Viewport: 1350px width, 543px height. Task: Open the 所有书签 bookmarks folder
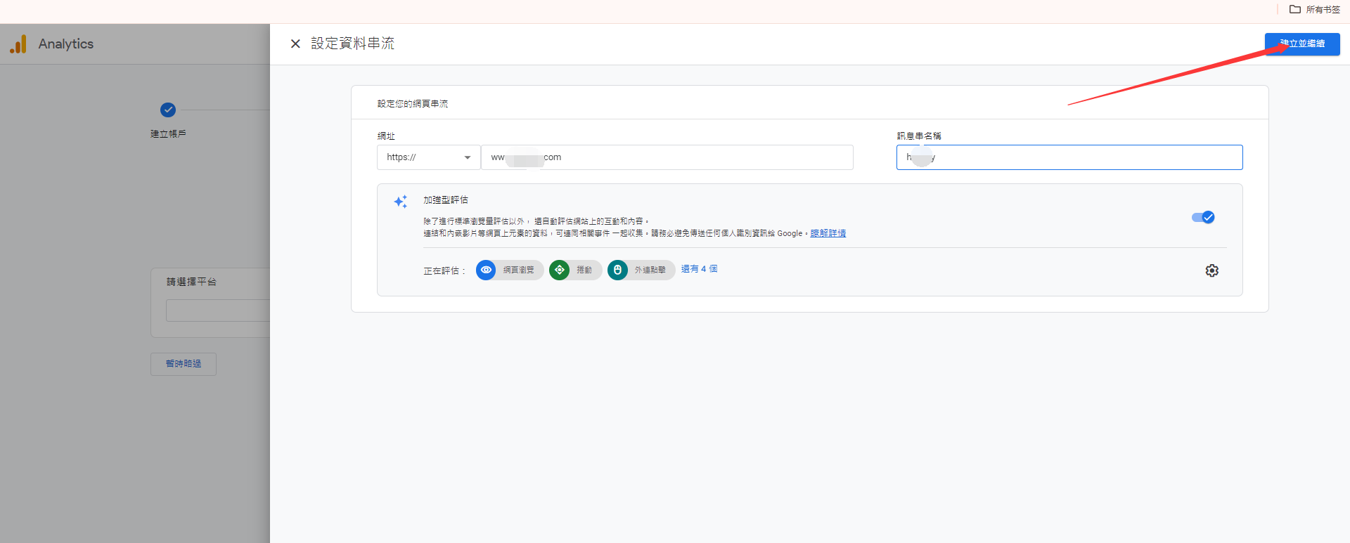1314,10
